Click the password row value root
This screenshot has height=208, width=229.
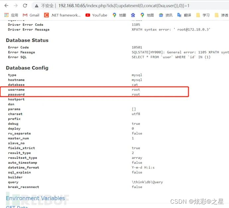coord(136,94)
